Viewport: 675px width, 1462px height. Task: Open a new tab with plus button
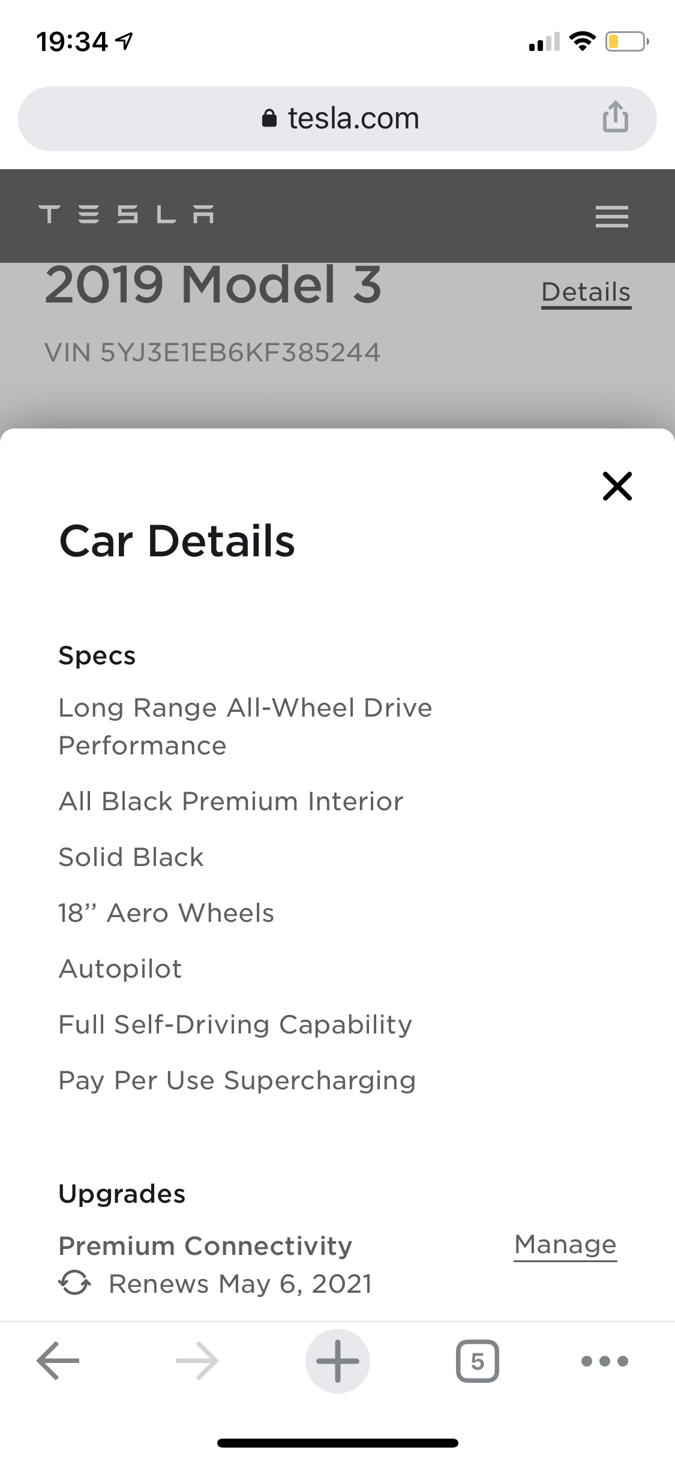click(337, 1361)
